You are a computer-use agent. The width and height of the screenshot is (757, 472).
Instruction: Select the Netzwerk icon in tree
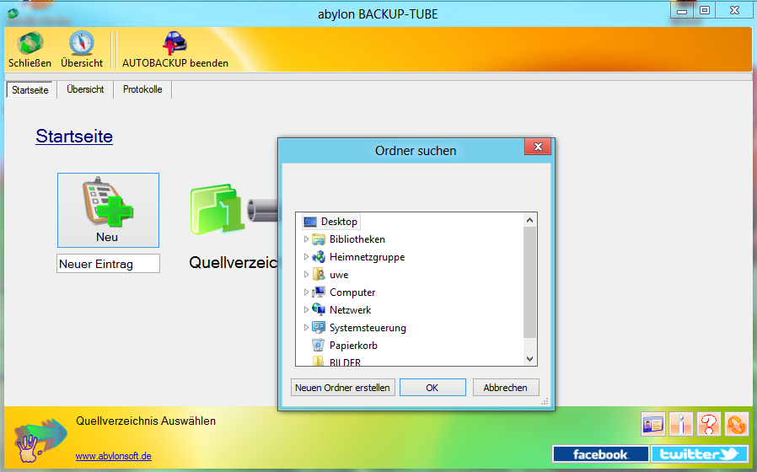point(318,310)
